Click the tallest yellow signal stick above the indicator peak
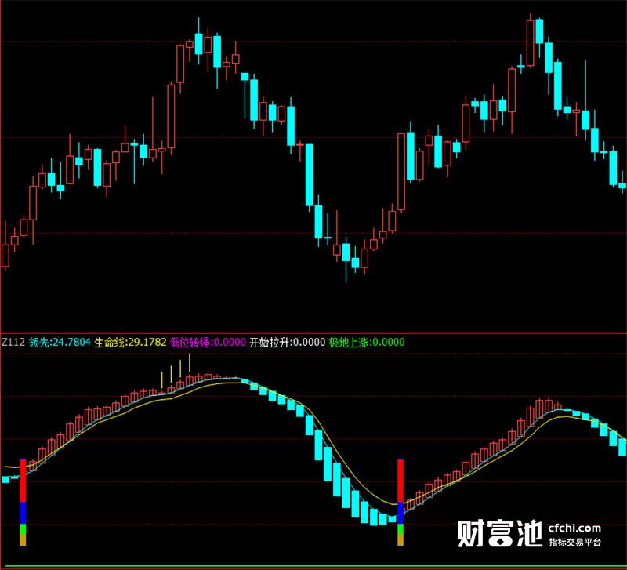The height and width of the screenshot is (570, 627). click(x=190, y=362)
